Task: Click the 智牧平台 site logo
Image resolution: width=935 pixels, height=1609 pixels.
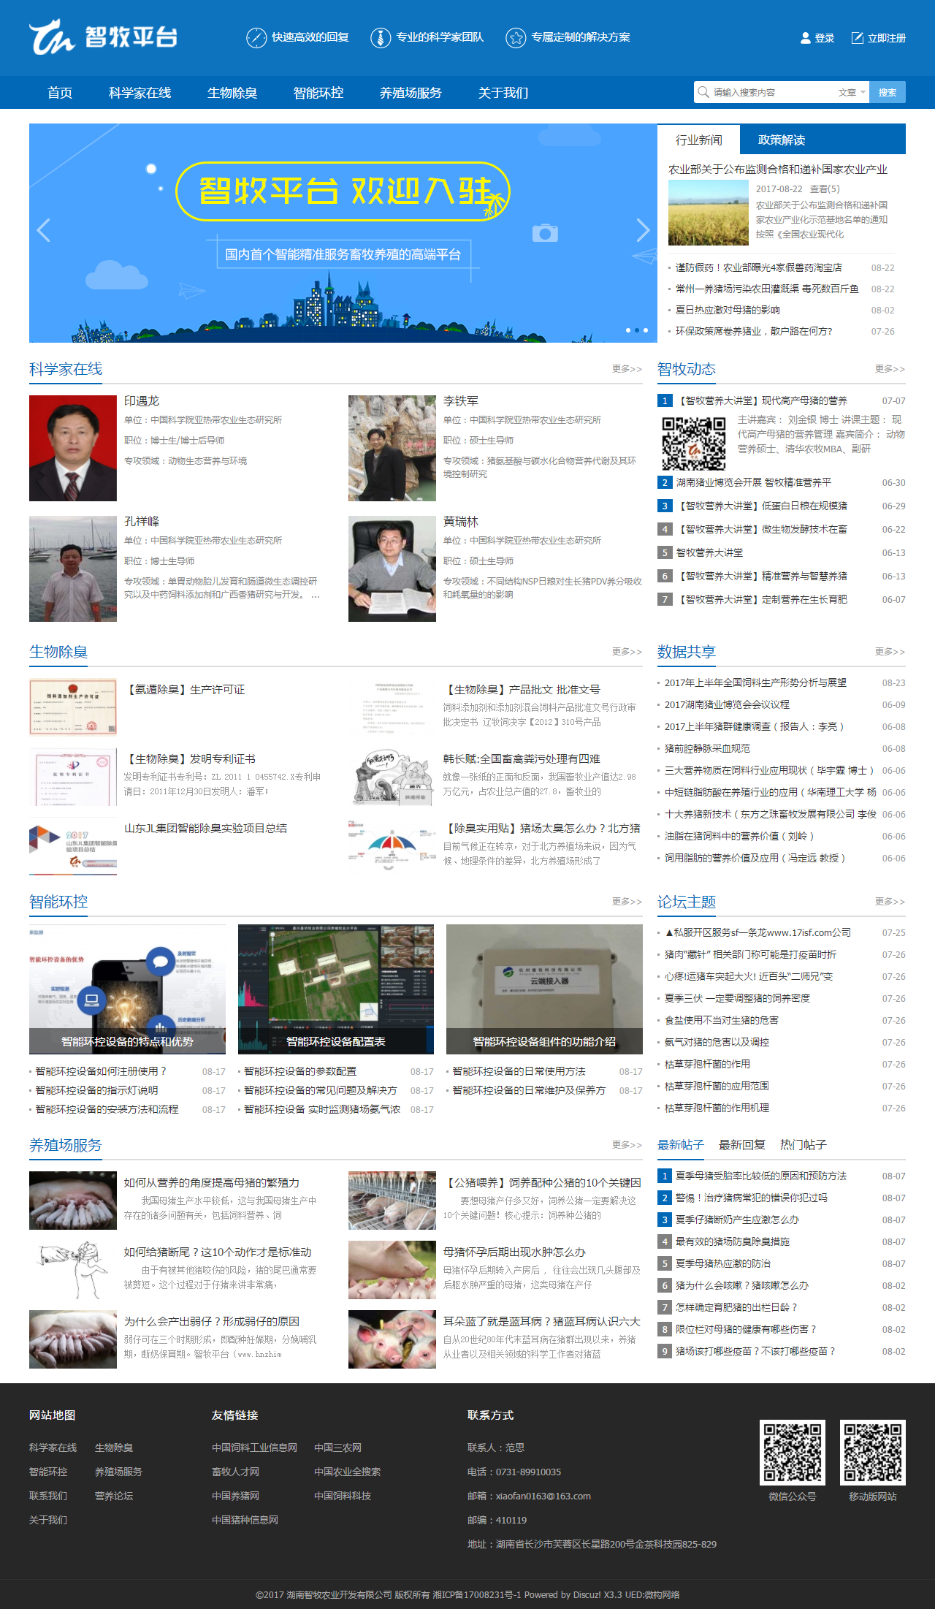Action: 103,37
